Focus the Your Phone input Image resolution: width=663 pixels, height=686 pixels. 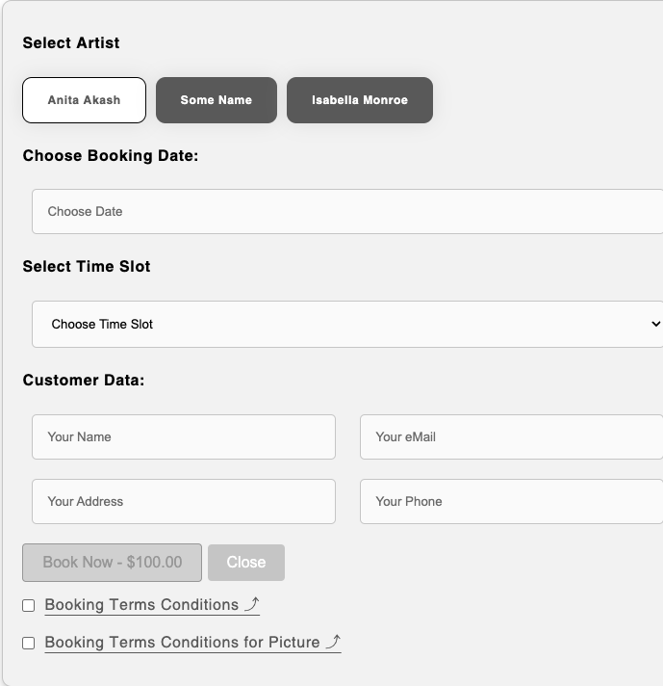pos(511,501)
